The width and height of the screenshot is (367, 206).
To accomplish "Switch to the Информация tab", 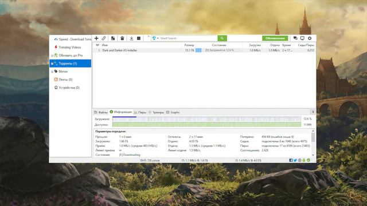I will (121, 112).
